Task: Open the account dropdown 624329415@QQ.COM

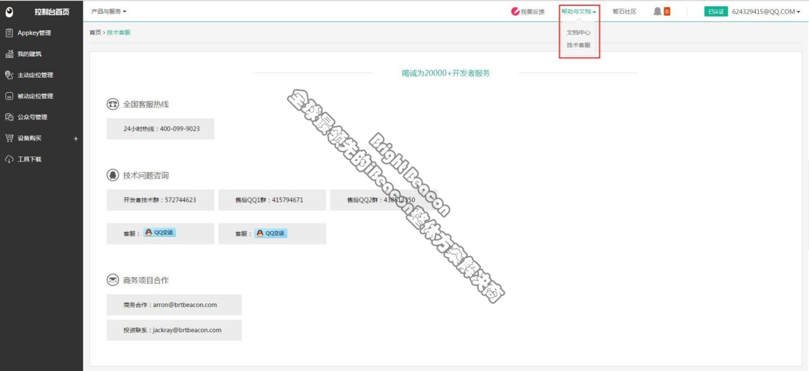Action: click(766, 12)
